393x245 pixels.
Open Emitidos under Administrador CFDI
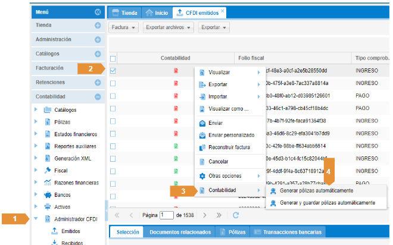point(70,231)
